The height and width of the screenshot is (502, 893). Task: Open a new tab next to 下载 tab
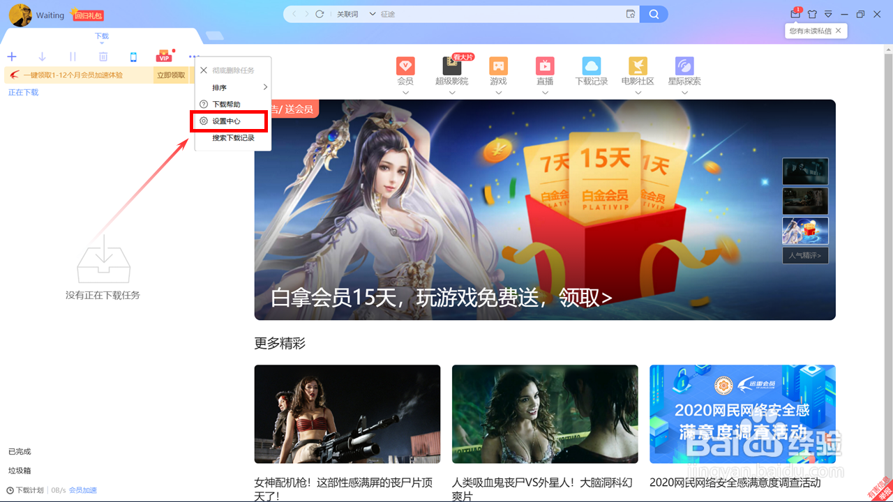click(214, 36)
